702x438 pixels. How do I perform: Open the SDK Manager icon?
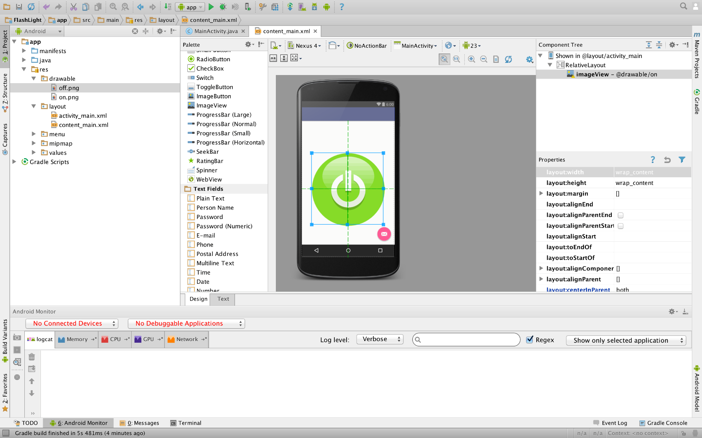click(314, 7)
